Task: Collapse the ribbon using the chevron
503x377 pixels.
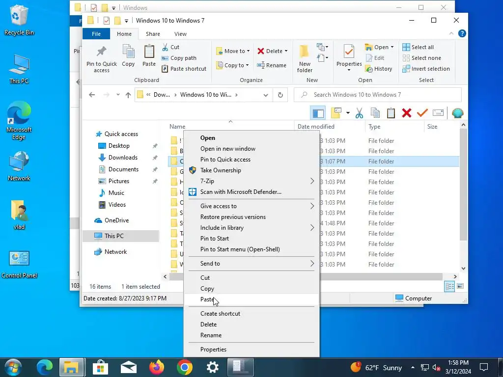Action: pyautogui.click(x=451, y=33)
